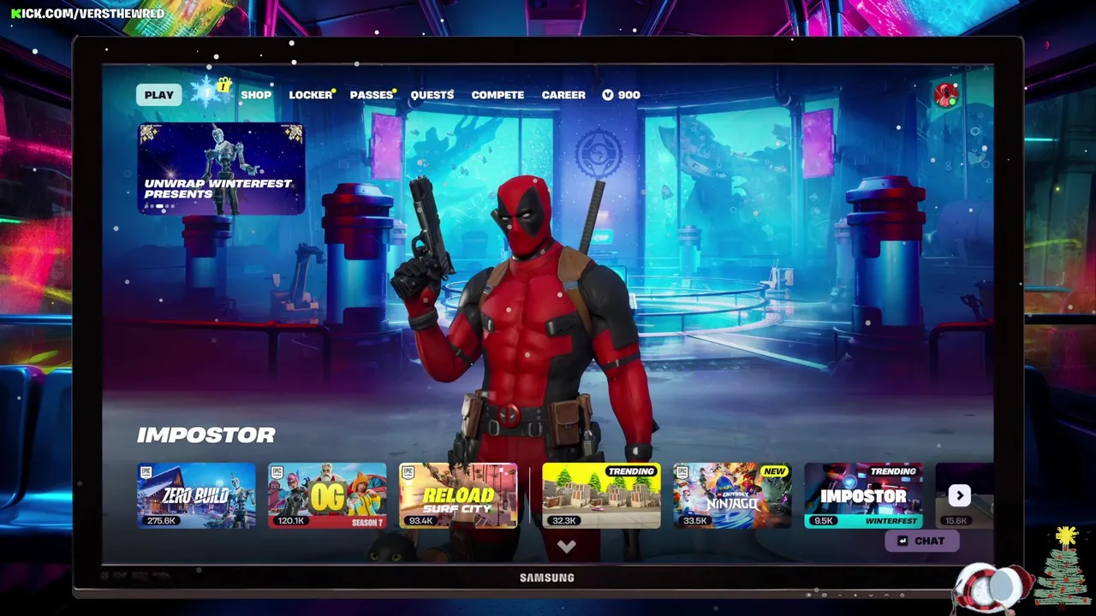Click the 9.5K player count
The width and height of the screenshot is (1096, 616).
[824, 520]
